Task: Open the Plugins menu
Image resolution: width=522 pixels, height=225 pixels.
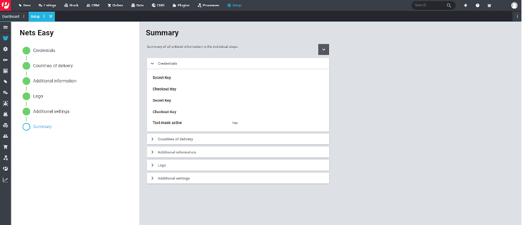Action: [181, 5]
